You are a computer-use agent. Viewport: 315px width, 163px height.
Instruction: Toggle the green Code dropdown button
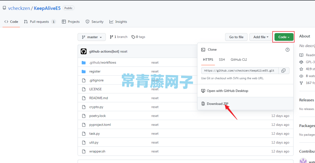[x=284, y=37]
